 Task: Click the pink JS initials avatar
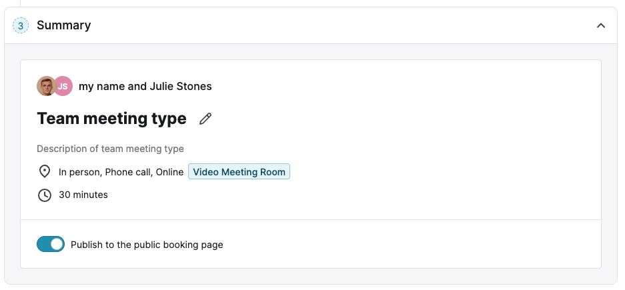(x=63, y=86)
